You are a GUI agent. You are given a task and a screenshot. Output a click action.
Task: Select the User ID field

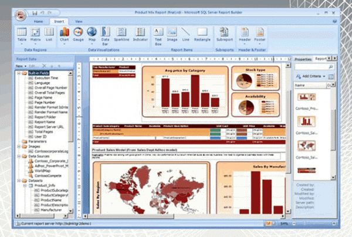coord(40,137)
